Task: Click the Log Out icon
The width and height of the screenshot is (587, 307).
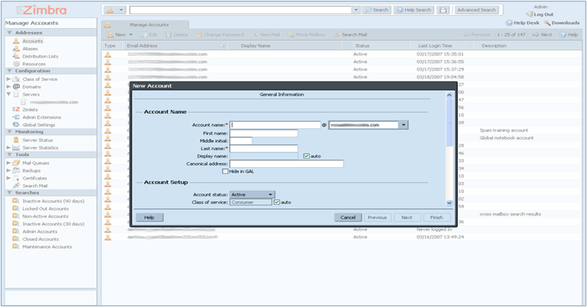Action: tap(529, 15)
